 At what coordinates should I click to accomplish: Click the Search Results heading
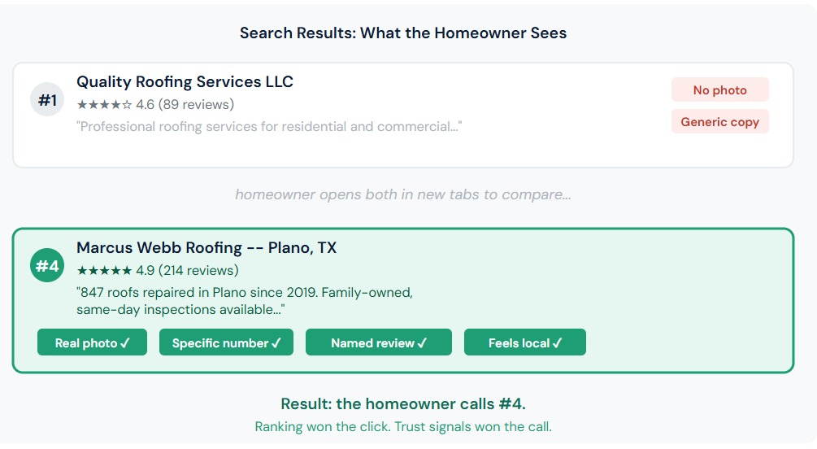(x=403, y=33)
